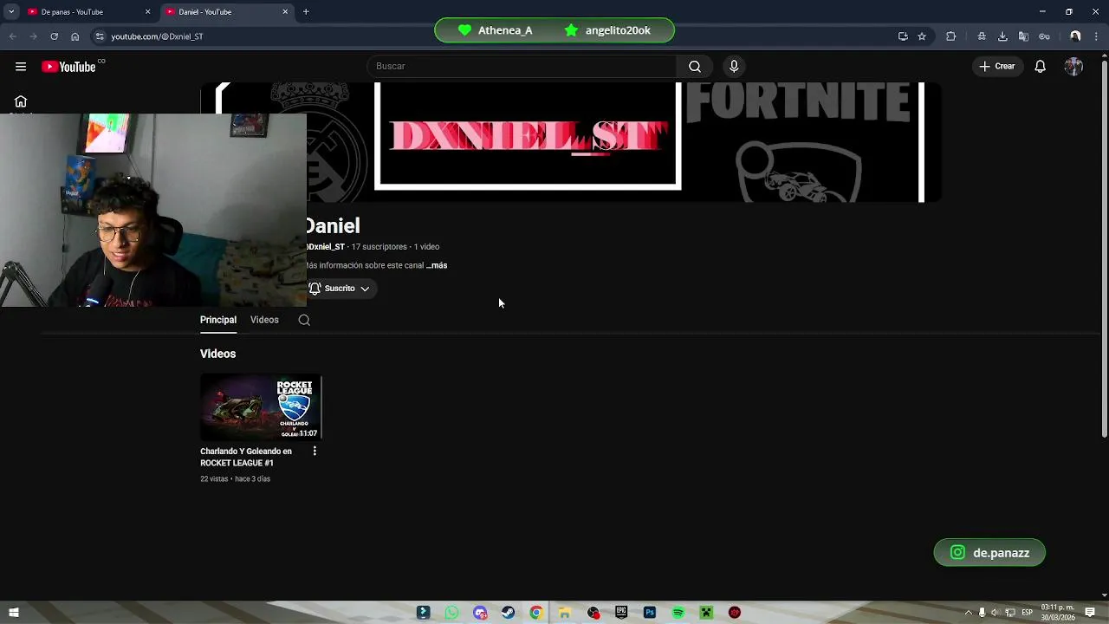
Task: Open File Explorer from the taskbar
Action: click(565, 613)
